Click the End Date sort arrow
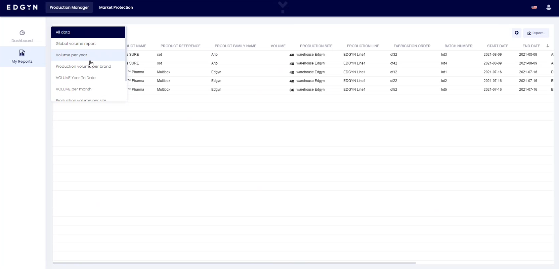 coord(548,46)
